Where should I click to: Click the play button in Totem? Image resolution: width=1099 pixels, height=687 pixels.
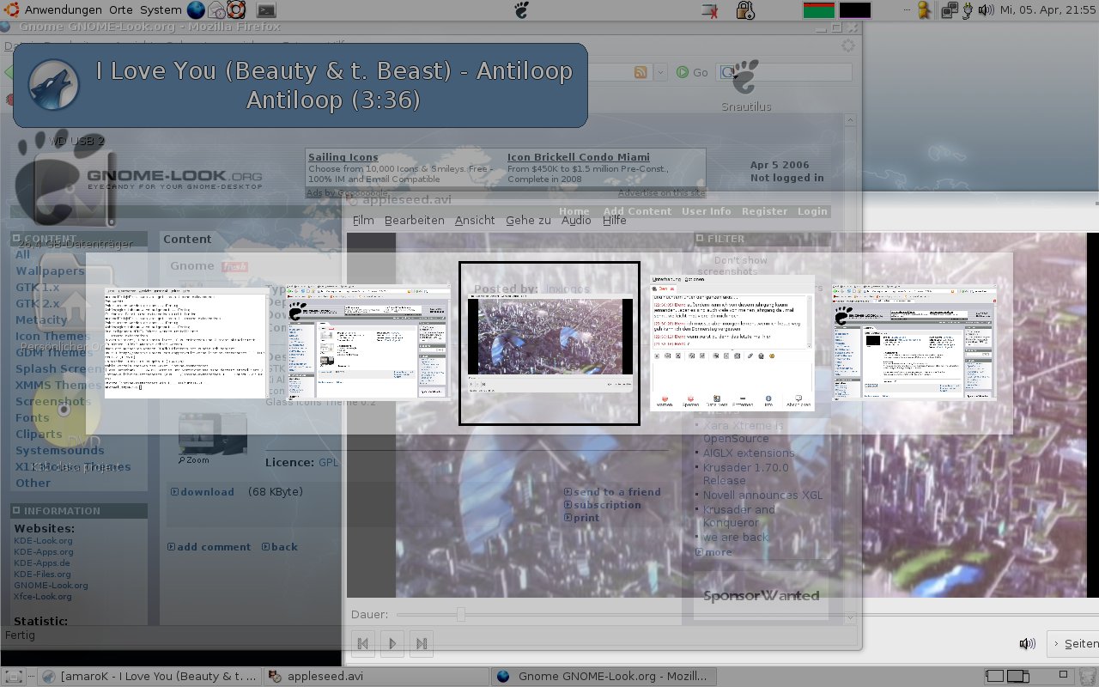(392, 643)
